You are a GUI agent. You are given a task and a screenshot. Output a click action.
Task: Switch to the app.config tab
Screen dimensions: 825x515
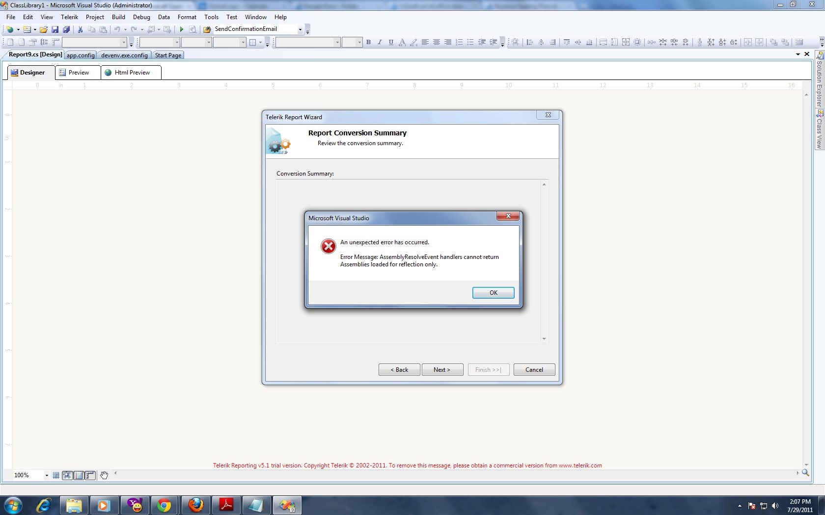pyautogui.click(x=81, y=55)
